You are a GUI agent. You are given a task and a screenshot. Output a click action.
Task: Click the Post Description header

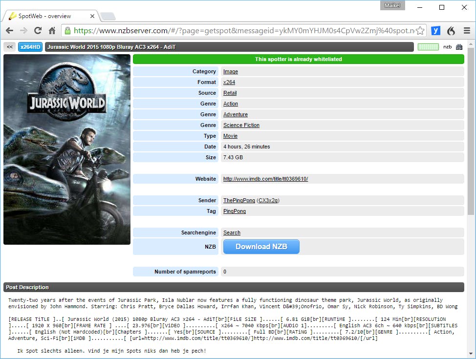pyautogui.click(x=234, y=287)
